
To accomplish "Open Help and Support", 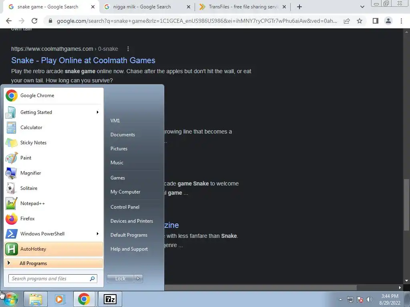I will (129, 249).
